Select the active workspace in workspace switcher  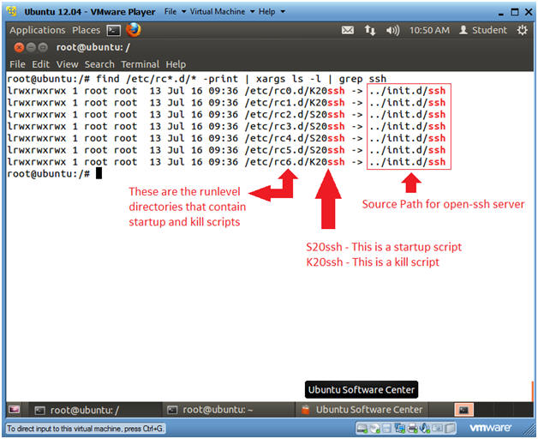(x=463, y=410)
